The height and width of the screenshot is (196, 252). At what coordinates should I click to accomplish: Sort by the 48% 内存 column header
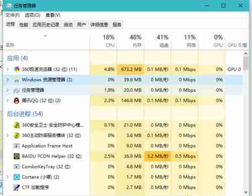point(131,41)
